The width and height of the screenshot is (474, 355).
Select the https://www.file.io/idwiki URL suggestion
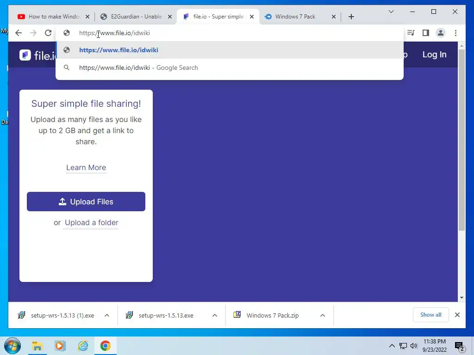(230, 50)
